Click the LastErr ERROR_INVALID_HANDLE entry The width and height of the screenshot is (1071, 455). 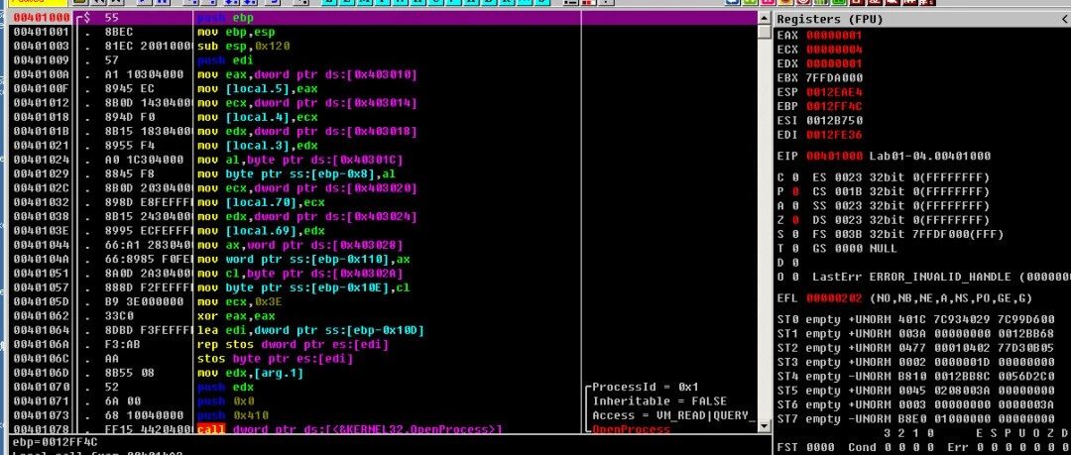coord(941,277)
